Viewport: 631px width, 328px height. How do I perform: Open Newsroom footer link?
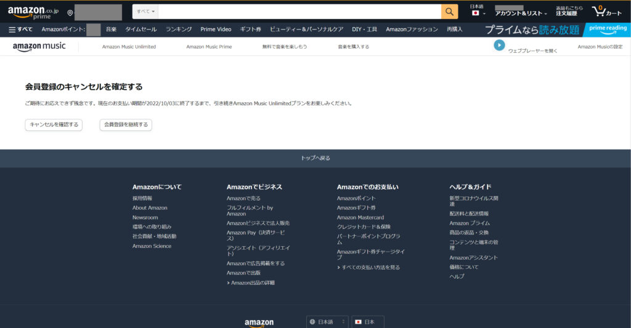(145, 217)
